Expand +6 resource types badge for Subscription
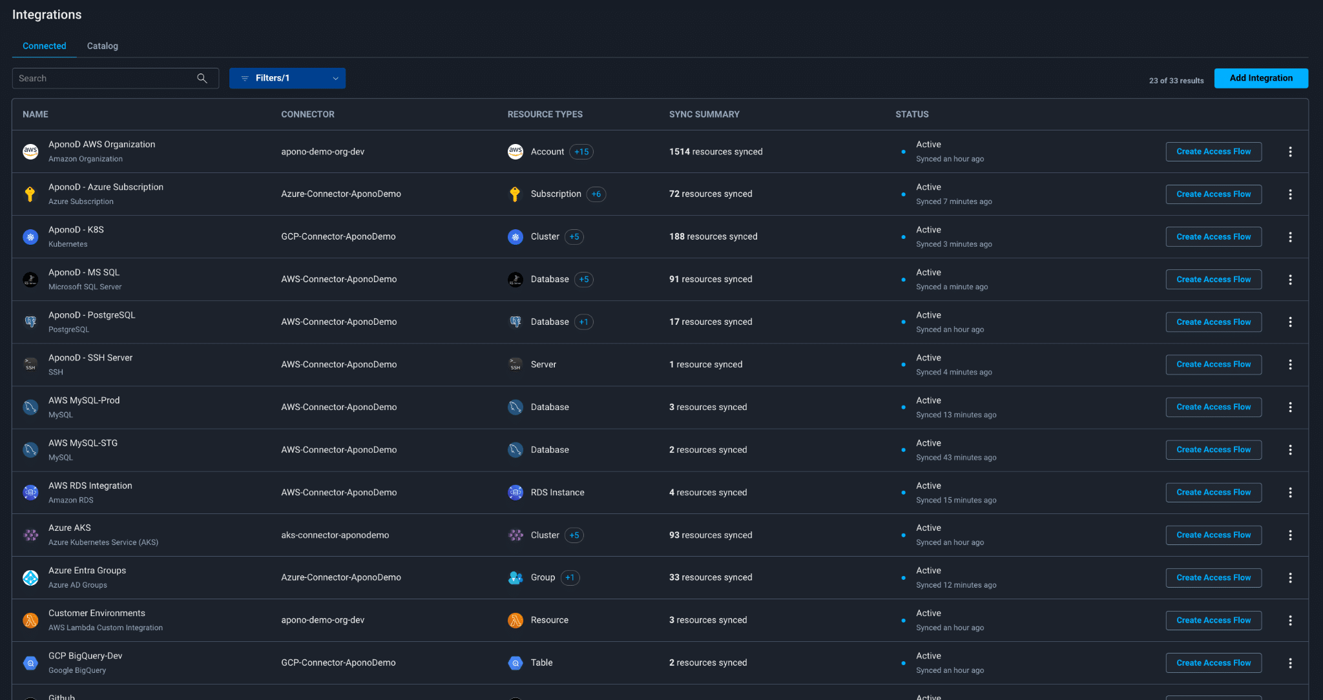Screen dimensions: 1323x700 click(596, 194)
